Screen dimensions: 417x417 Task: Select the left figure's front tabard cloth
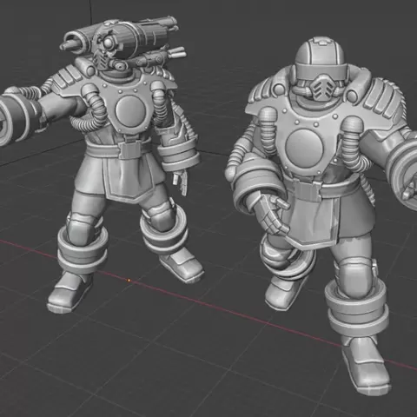pos(128,176)
